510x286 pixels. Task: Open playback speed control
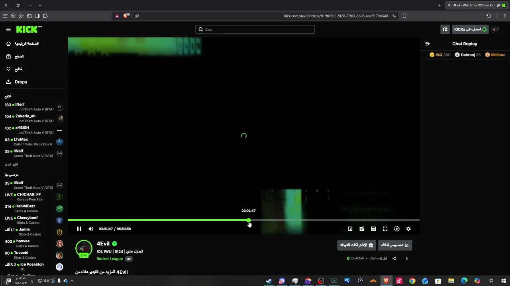397,229
